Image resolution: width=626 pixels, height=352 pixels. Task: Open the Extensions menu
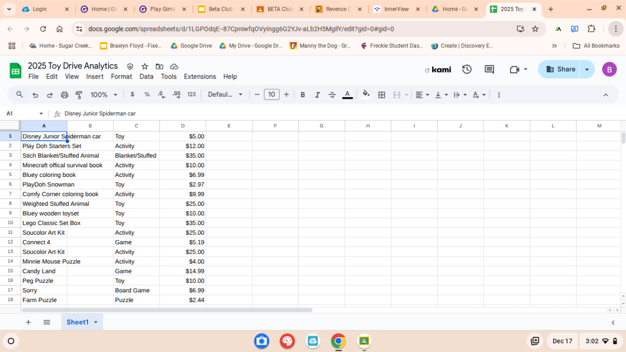click(200, 77)
